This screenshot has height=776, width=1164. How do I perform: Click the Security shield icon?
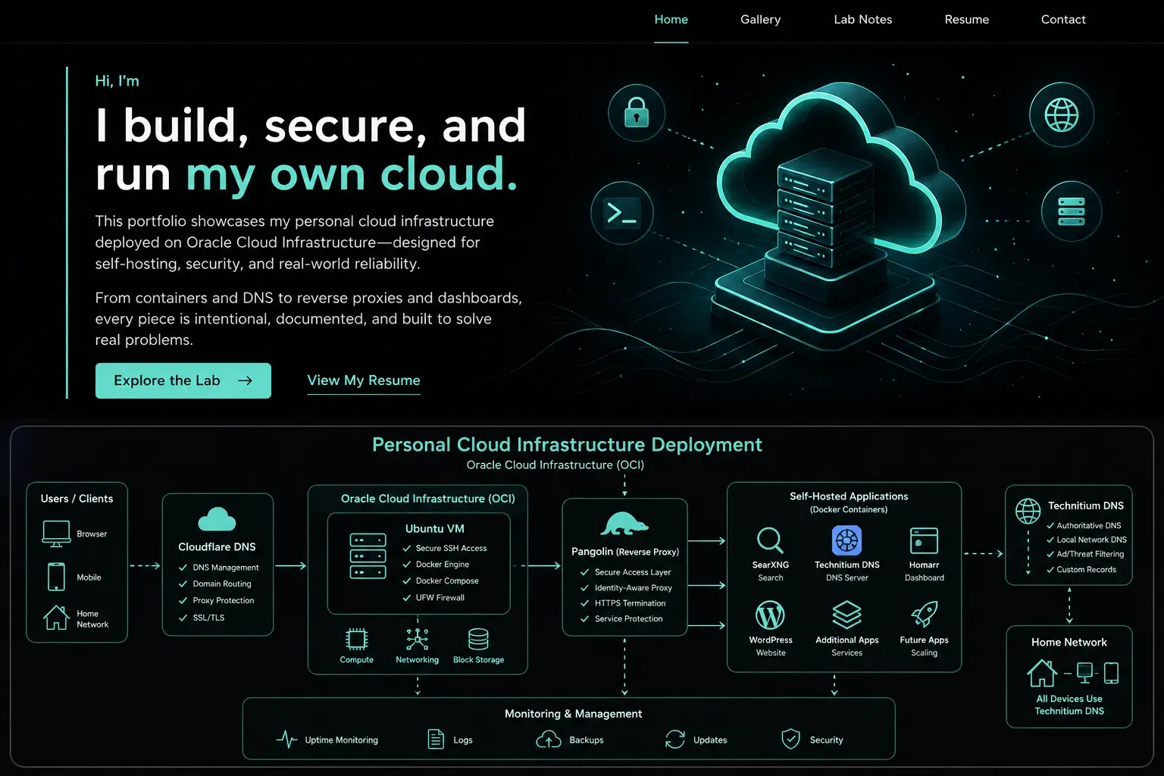pos(790,739)
